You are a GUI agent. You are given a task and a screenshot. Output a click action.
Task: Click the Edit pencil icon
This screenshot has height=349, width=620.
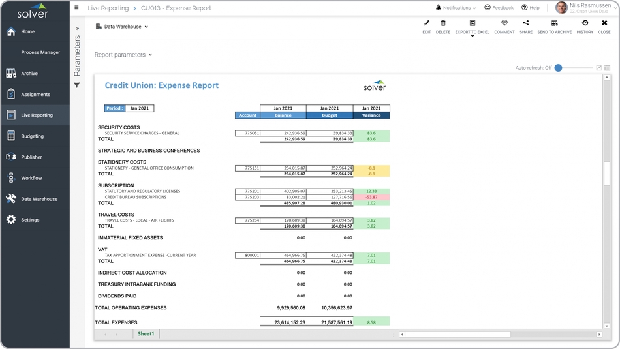point(426,23)
